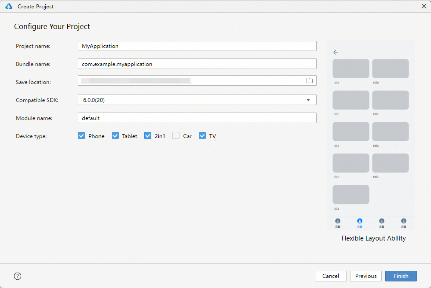431x288 pixels.
Task: Click the Configure Your Project heading
Action: (x=52, y=26)
